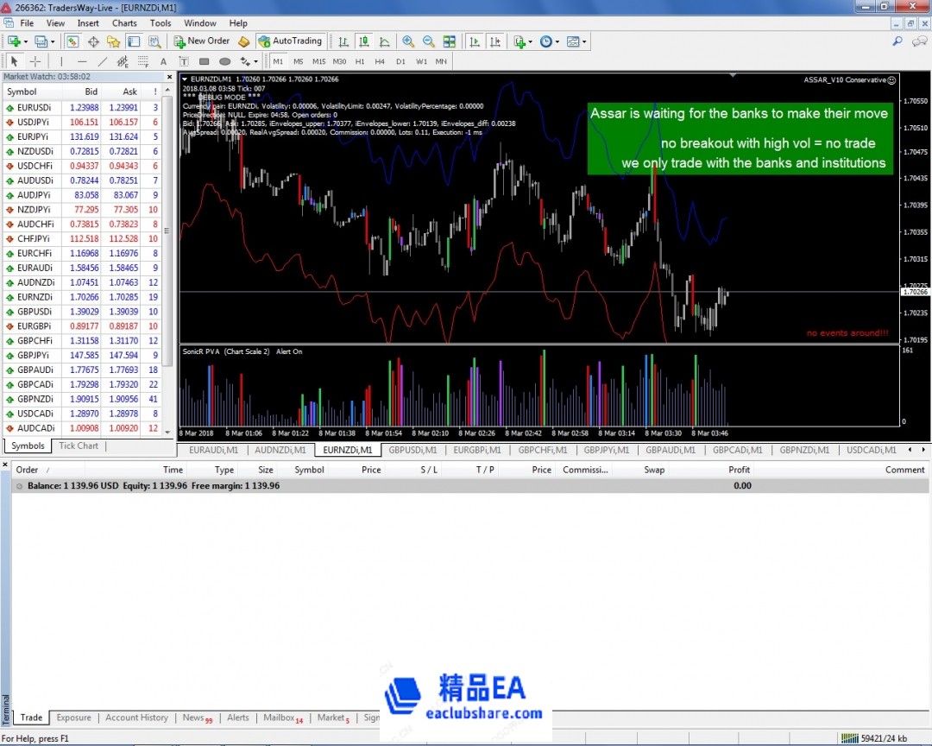
Task: Open the Profiles icon
Action: pyautogui.click(x=41, y=41)
